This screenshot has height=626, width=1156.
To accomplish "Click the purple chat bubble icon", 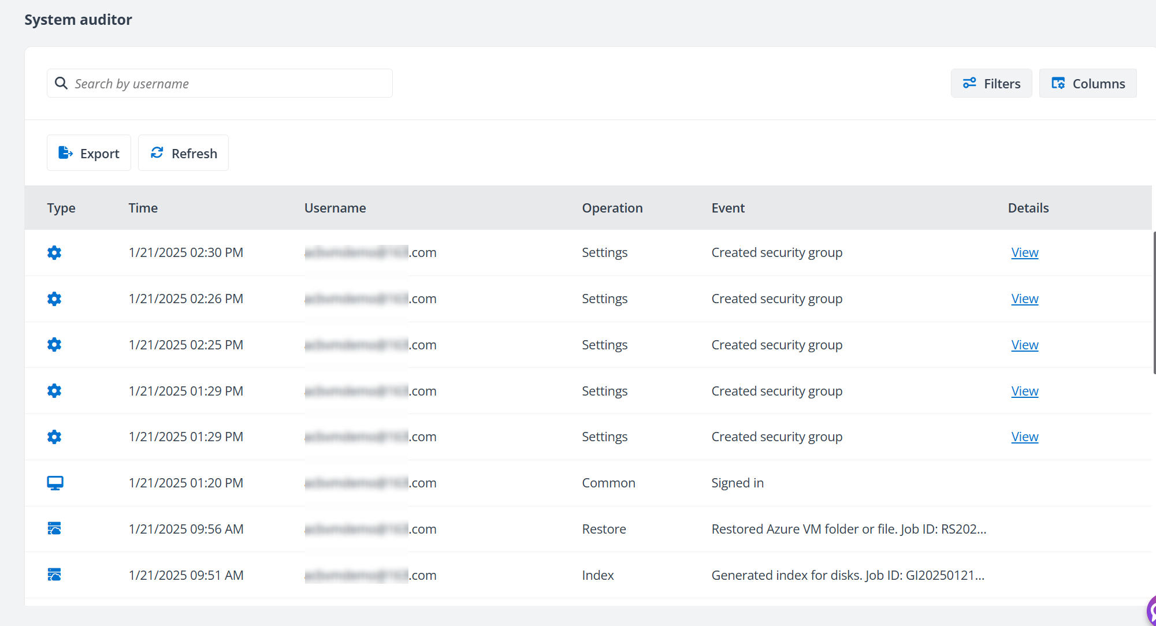I will [x=1151, y=611].
